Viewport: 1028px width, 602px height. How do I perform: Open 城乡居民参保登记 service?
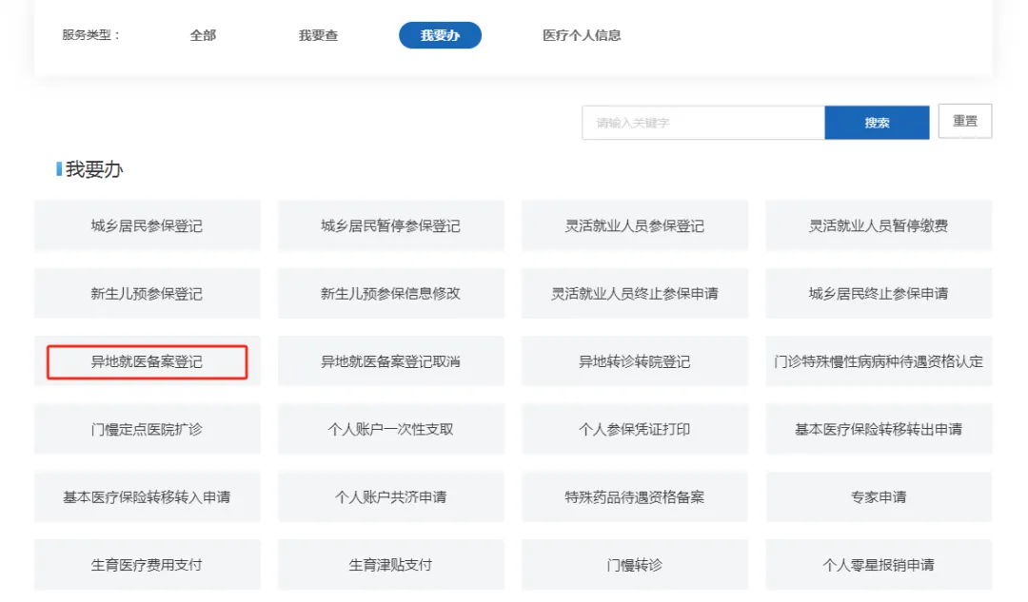point(147,226)
